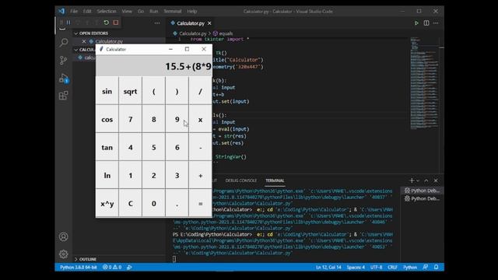
Task: Click the x^y power button
Action: [x=107, y=204]
